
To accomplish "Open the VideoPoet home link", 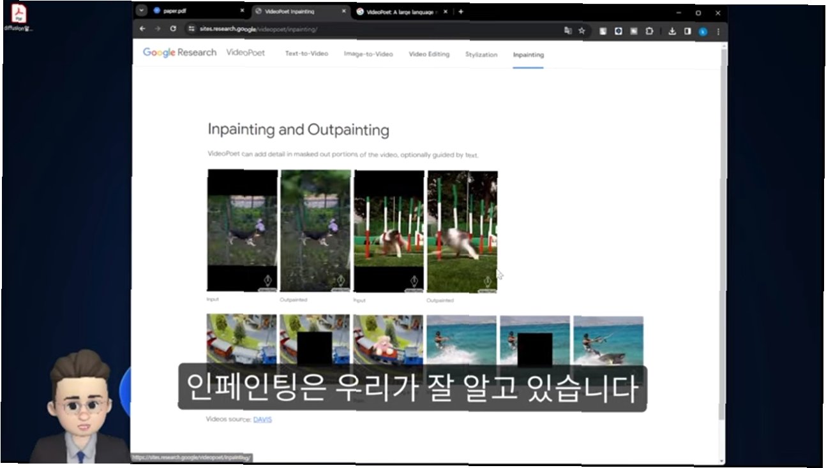I will coord(245,53).
